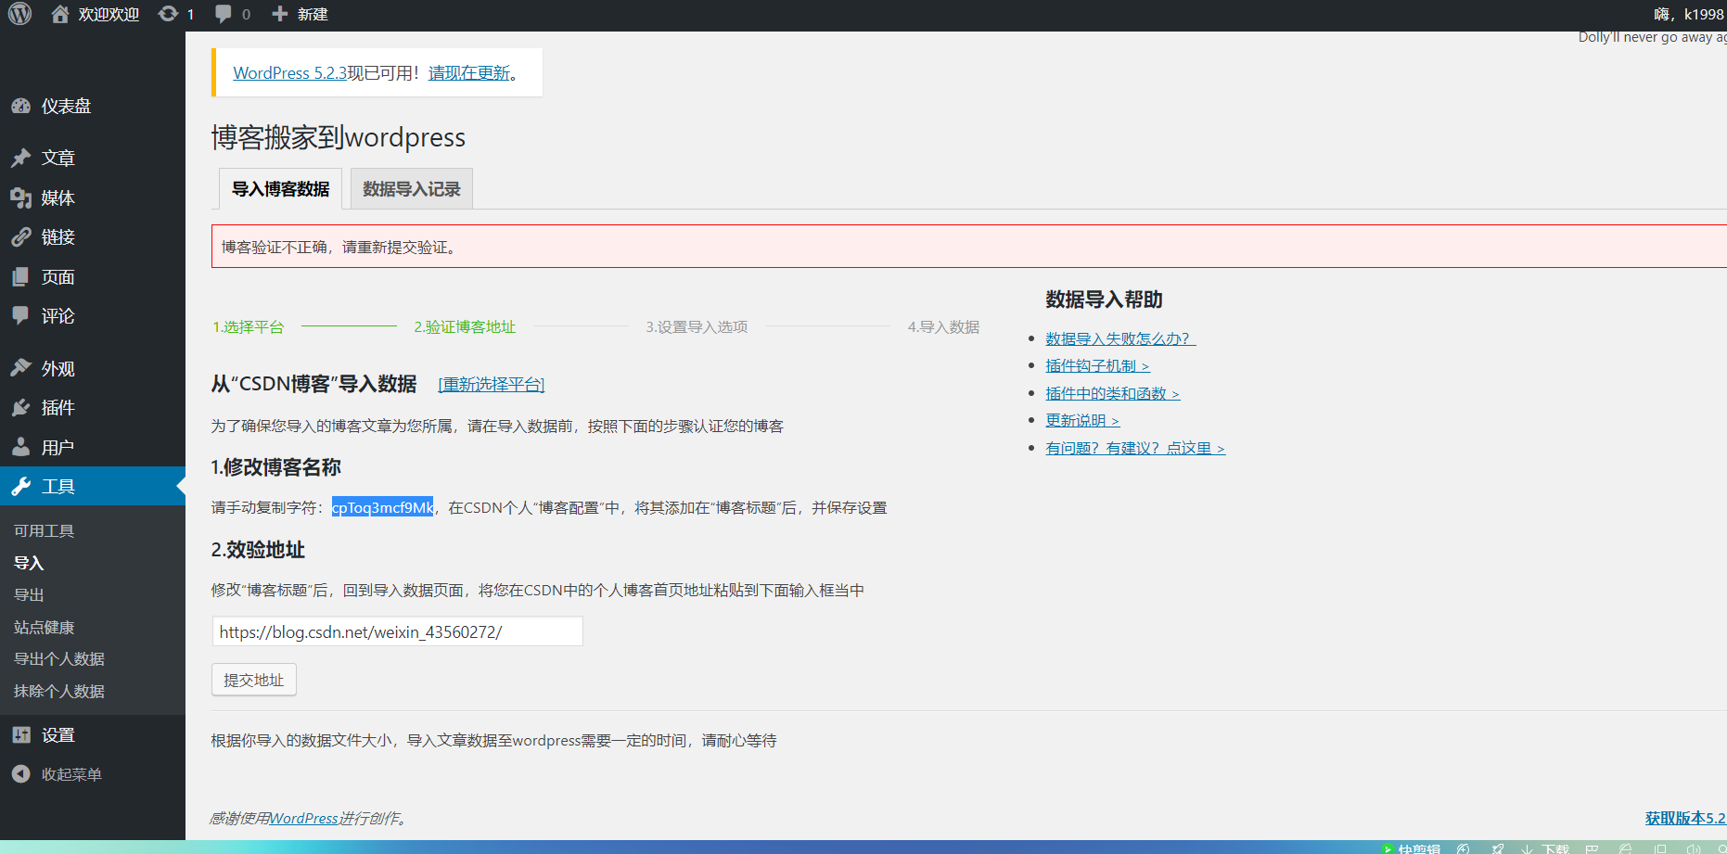Click the WordPress 5.2.3 link
The height and width of the screenshot is (854, 1727).
289,72
